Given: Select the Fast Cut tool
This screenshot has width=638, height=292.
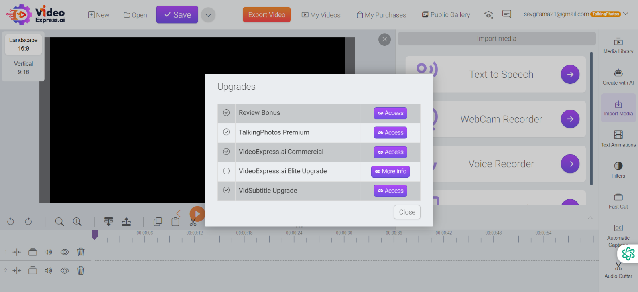Looking at the screenshot, I should pyautogui.click(x=618, y=201).
